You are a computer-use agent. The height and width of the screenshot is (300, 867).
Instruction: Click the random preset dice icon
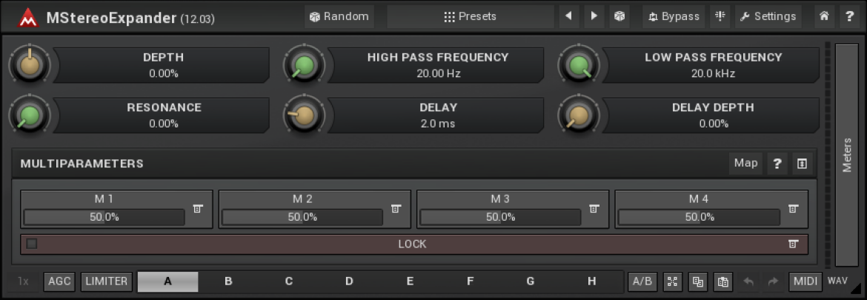[x=619, y=16]
